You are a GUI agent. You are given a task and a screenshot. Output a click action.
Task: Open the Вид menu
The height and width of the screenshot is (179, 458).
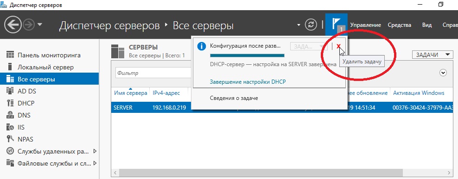[427, 25]
